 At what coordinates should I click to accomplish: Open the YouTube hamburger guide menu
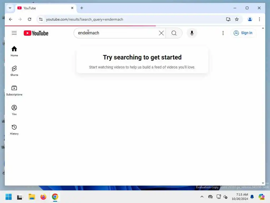click(x=14, y=33)
